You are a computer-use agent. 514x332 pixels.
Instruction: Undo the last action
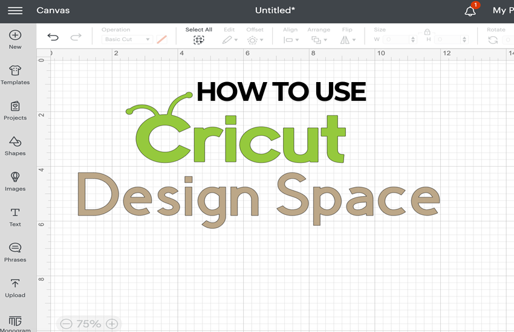(53, 37)
